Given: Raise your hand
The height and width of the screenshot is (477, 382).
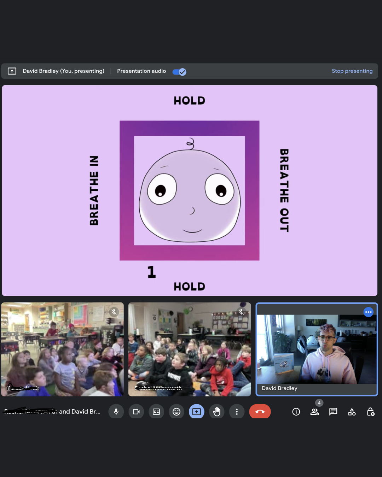Looking at the screenshot, I should coord(217,412).
